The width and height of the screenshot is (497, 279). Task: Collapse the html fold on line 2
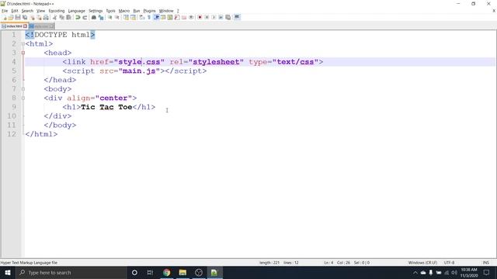(23, 43)
